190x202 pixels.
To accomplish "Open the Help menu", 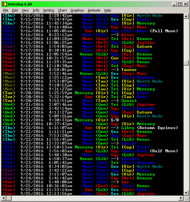I will [108, 10].
